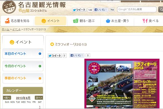Open the 名古屋観光情報 site title

(x=42, y=5)
